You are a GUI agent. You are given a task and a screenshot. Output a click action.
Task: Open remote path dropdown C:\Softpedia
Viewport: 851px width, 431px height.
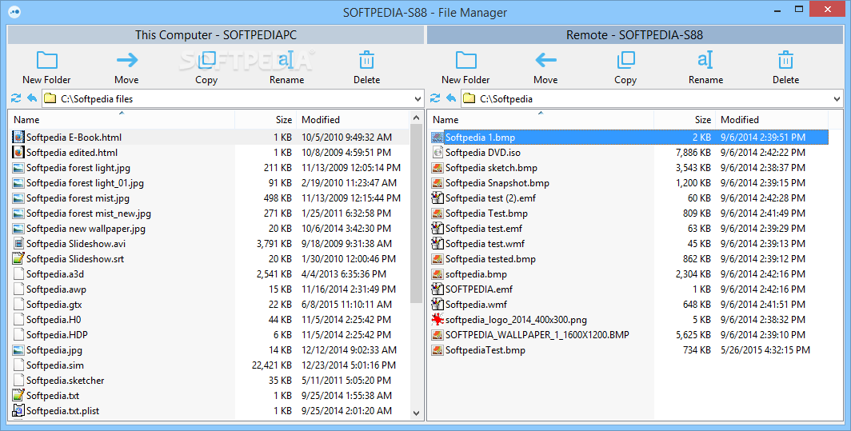(837, 99)
